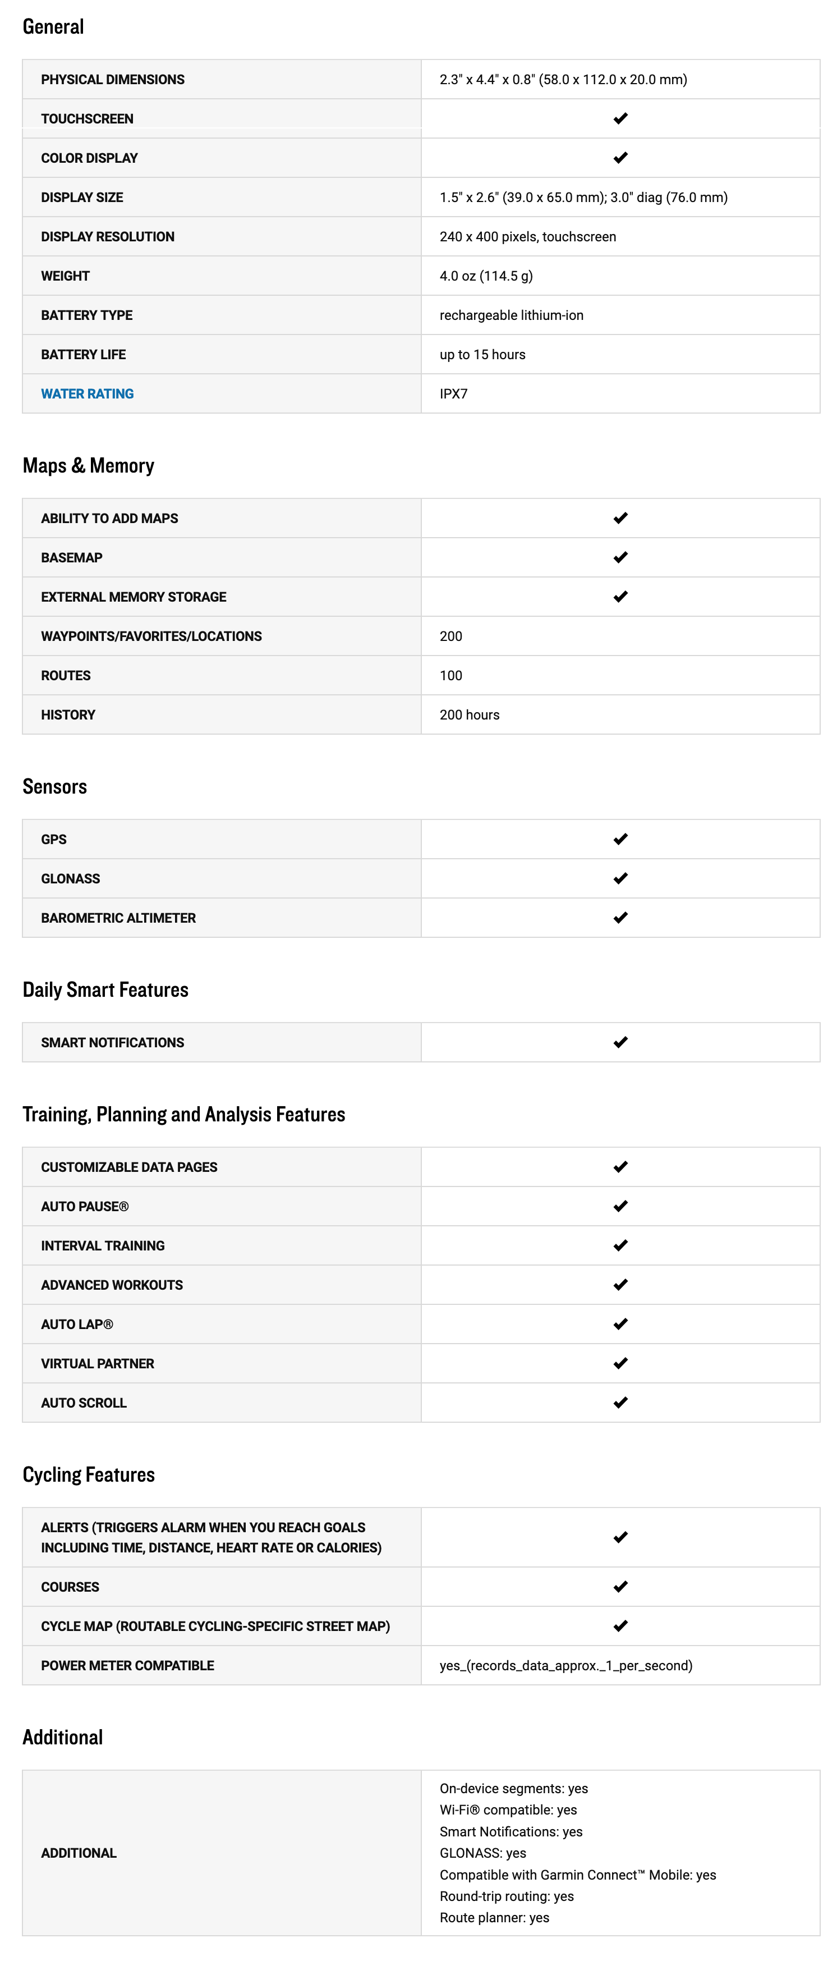Image resolution: width=837 pixels, height=1961 pixels.
Task: Open the Water Rating link
Action: click(88, 393)
